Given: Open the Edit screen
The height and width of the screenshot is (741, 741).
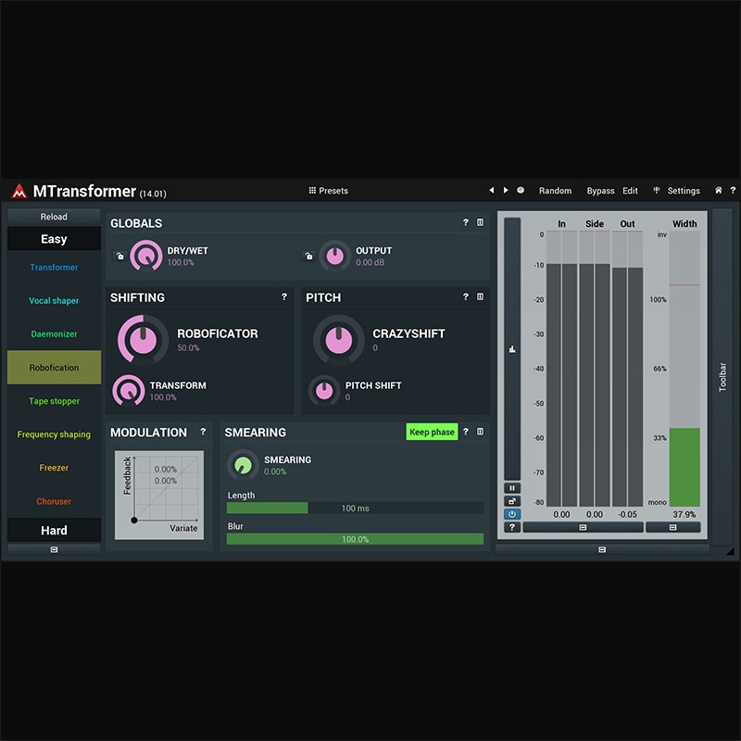Looking at the screenshot, I should (630, 191).
